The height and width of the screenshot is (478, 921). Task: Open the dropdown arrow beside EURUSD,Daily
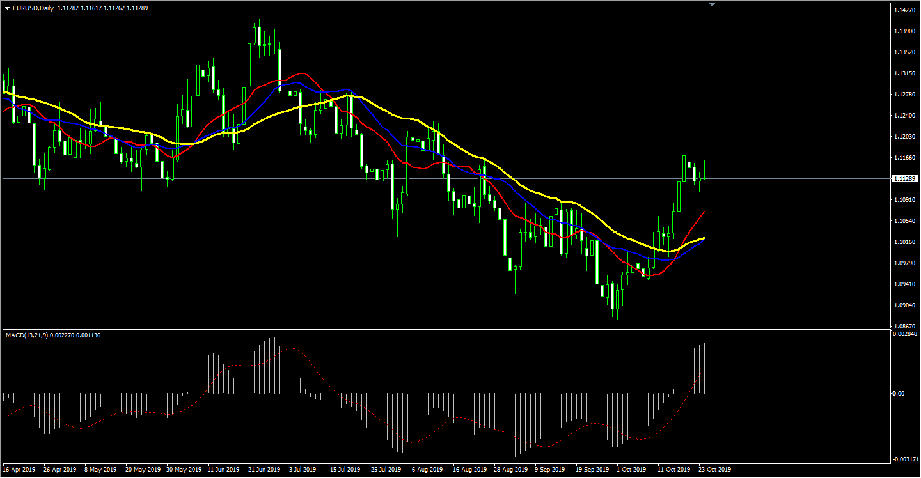pos(7,8)
